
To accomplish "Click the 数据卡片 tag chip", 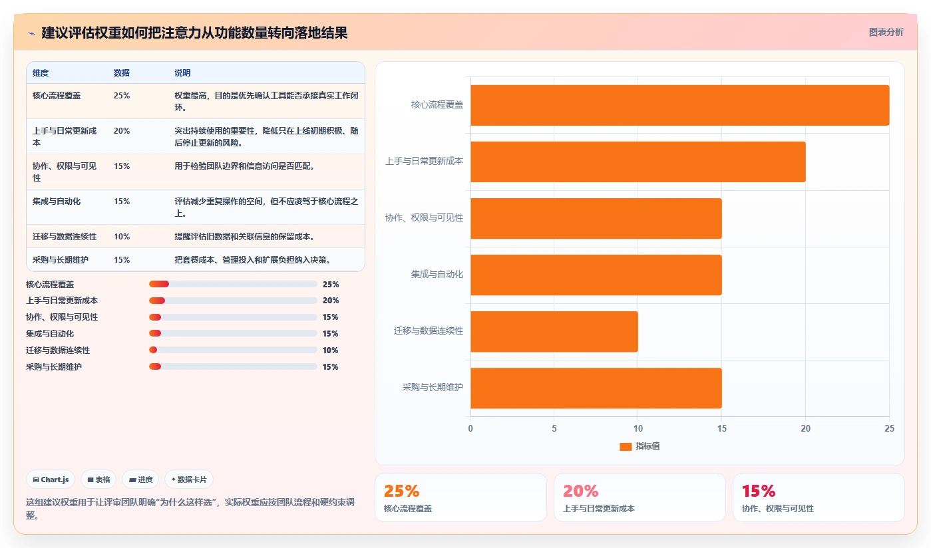I will click(x=189, y=479).
